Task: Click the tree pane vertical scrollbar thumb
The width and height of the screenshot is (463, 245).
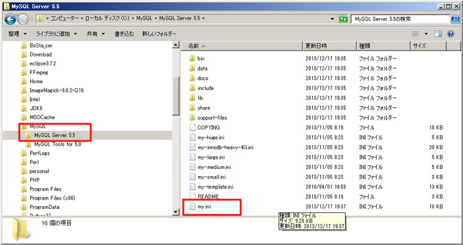Action: tap(176, 96)
